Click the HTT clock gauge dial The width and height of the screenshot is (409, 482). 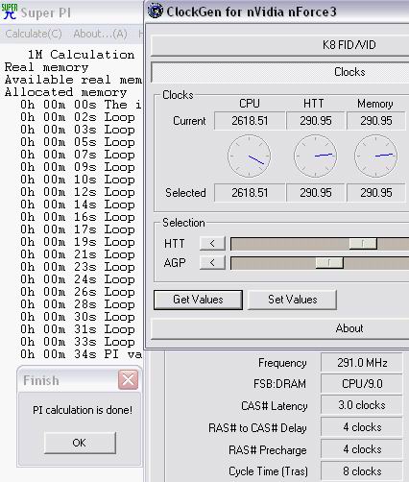[316, 157]
